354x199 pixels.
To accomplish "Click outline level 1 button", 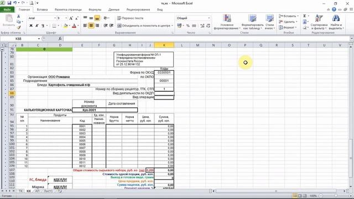I will (2, 45).
